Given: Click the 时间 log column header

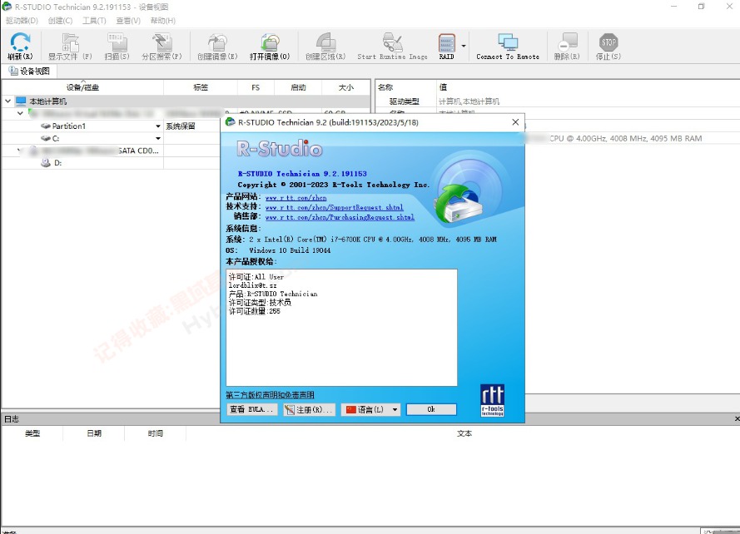Looking at the screenshot, I should 156,433.
